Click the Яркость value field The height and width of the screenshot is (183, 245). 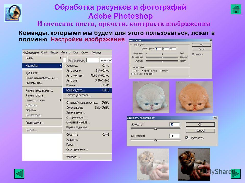pyautogui.click(x=175, y=125)
